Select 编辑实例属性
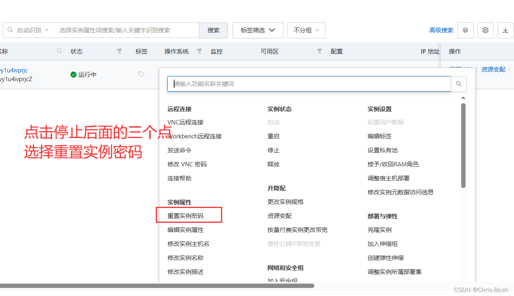 pos(185,230)
